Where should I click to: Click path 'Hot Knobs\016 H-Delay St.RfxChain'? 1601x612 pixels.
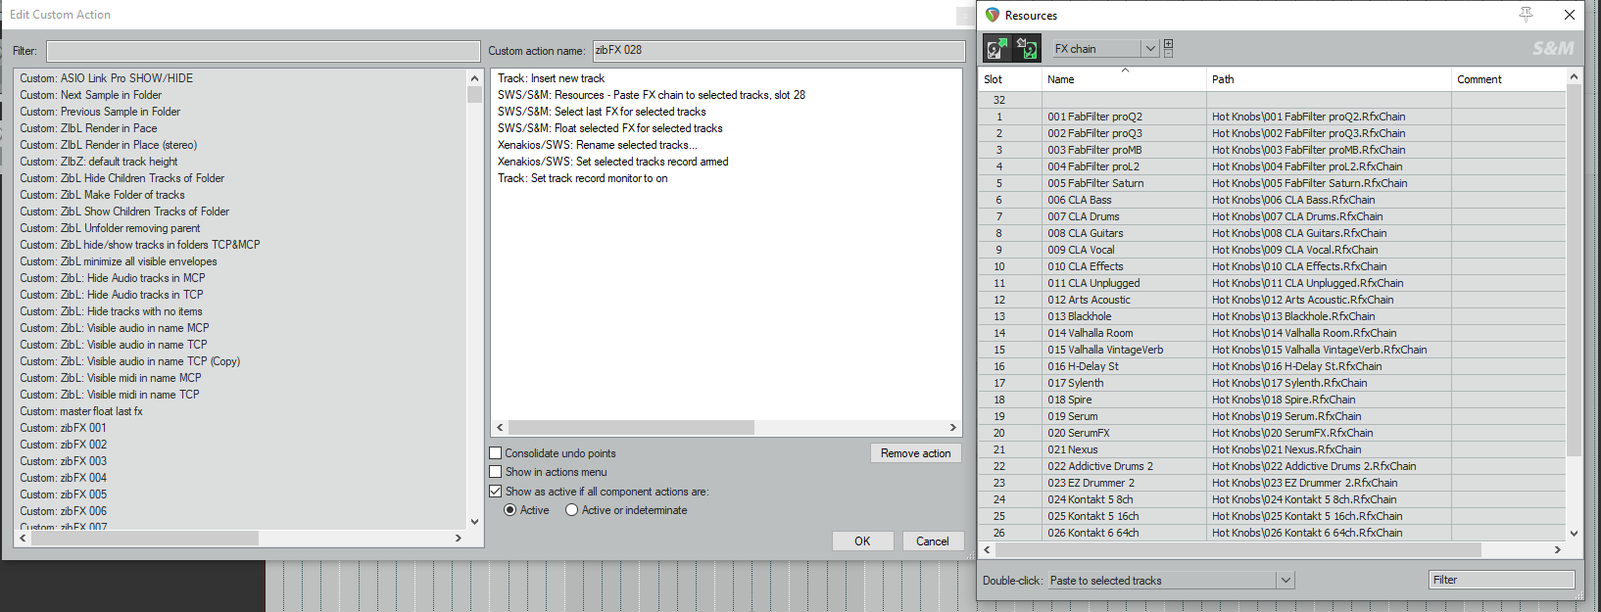tap(1296, 366)
